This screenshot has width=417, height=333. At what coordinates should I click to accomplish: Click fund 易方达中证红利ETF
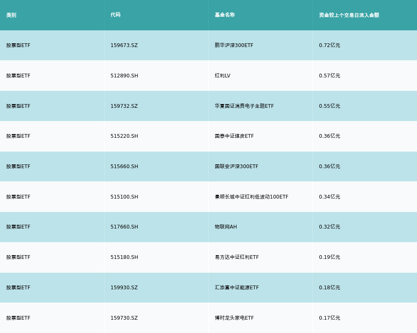click(237, 257)
